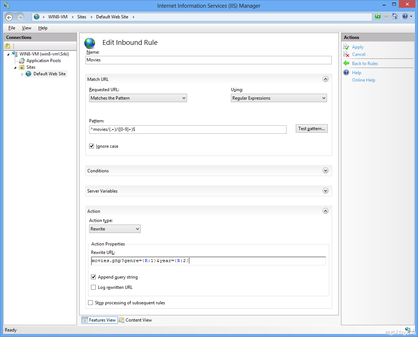Collapse the Match URL section

(x=326, y=79)
